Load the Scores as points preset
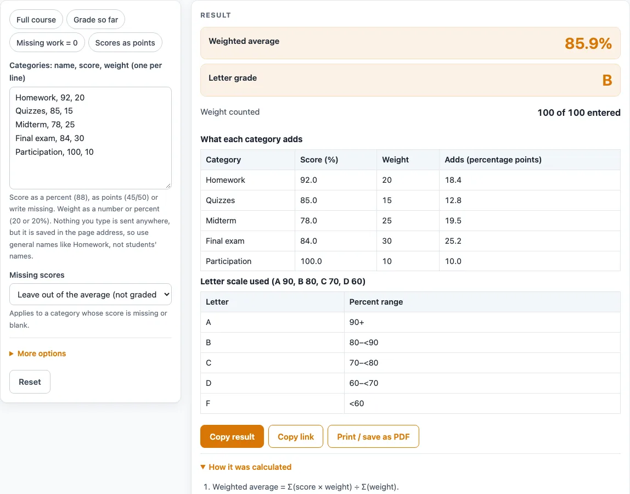 (x=125, y=43)
